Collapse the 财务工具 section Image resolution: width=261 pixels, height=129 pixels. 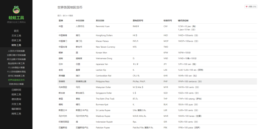coord(16,45)
